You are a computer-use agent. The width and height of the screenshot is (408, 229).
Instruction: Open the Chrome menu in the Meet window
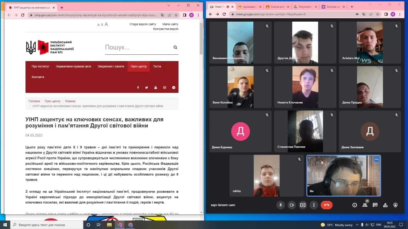[400, 14]
